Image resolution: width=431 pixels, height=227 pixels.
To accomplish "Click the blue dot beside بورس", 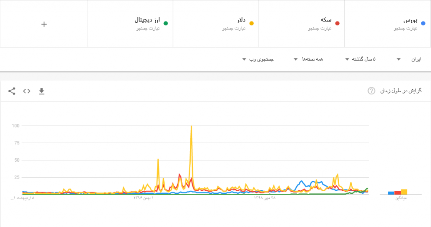I will (x=423, y=24).
